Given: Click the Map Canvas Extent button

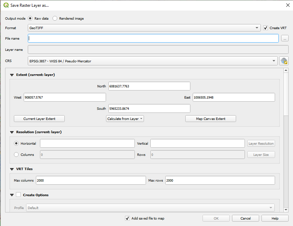Looking at the screenshot, I should (210, 119).
